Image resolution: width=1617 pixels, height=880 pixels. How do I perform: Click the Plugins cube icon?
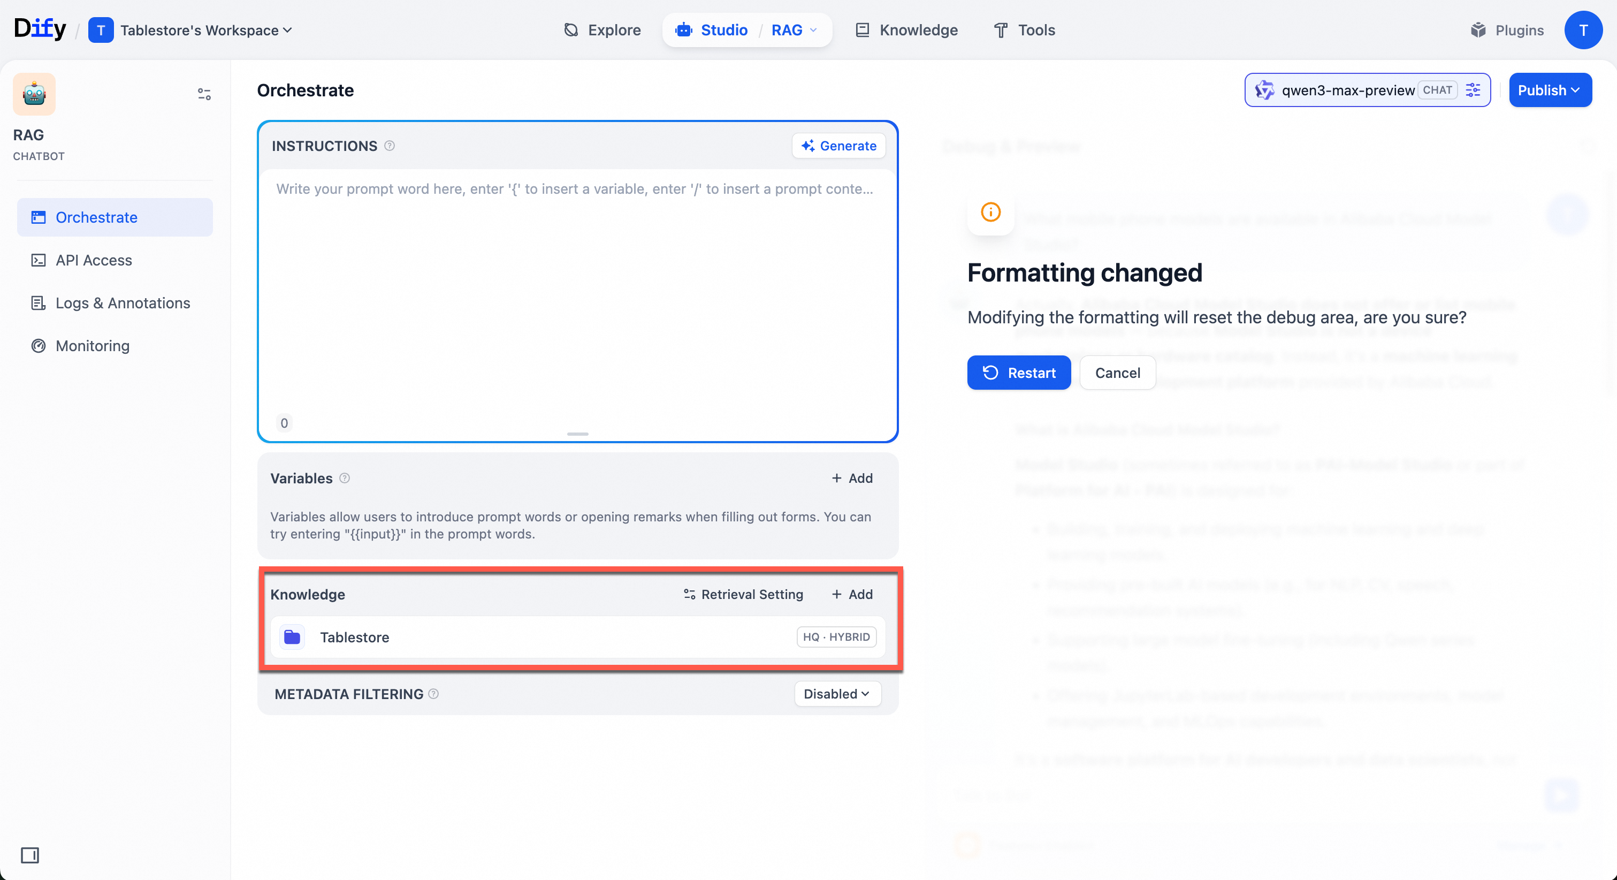(x=1478, y=30)
